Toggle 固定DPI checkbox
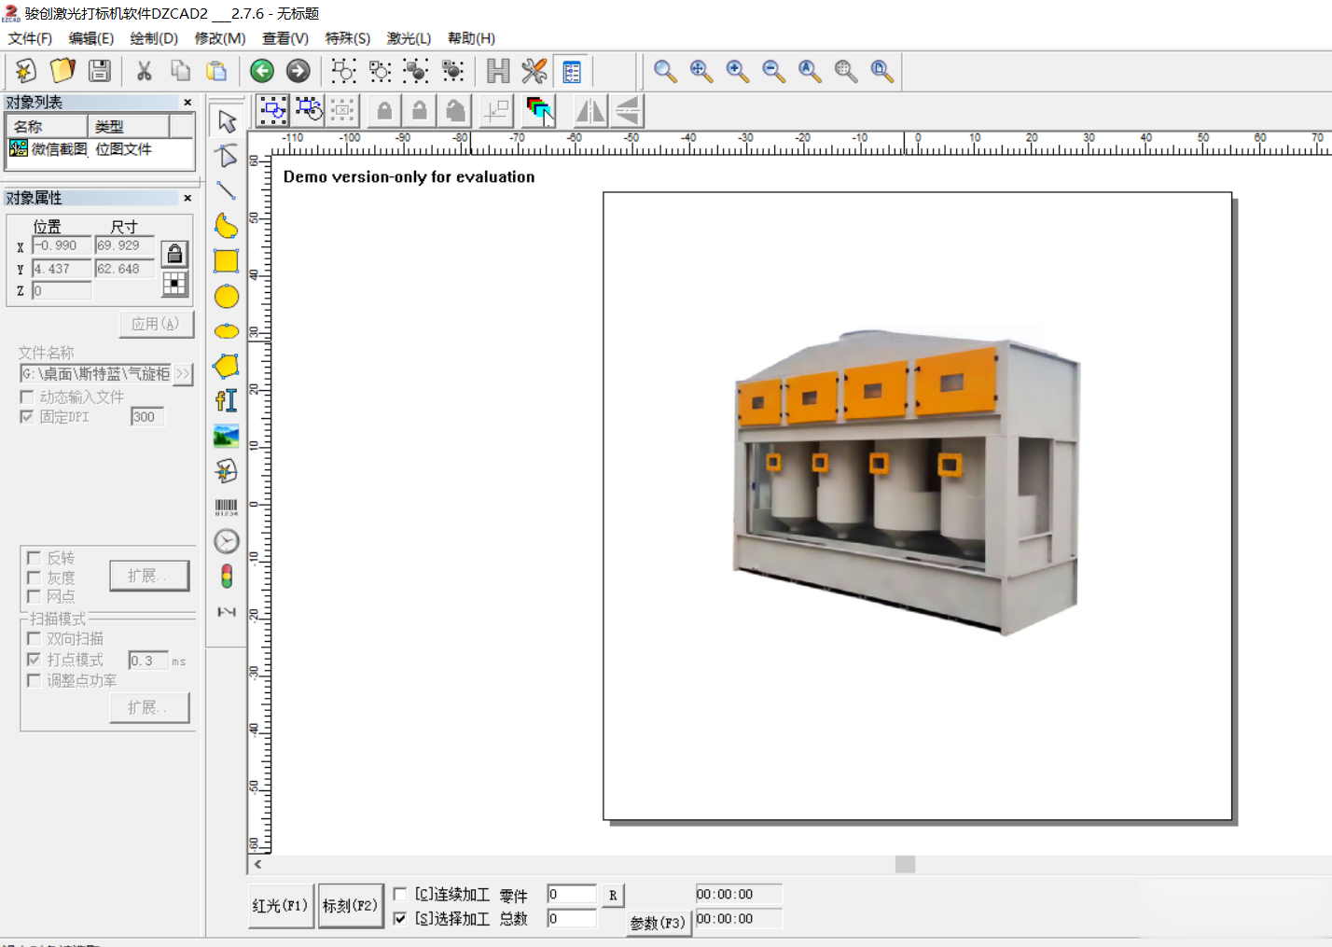1332x947 pixels. [27, 417]
